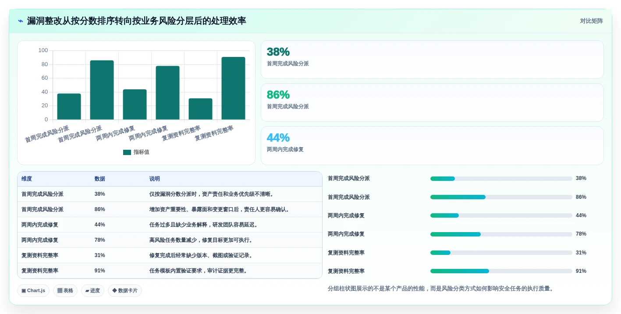Click the 60 label on the chart y-axis
The height and width of the screenshot is (314, 621).
click(x=45, y=78)
